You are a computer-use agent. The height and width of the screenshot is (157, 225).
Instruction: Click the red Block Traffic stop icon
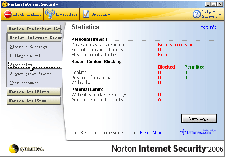click(8, 14)
